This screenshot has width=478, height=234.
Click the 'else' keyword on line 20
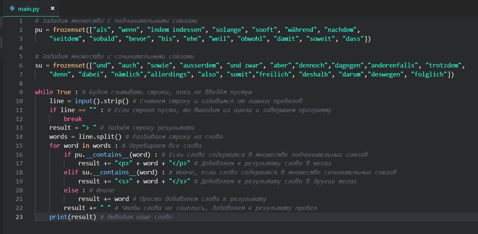71,190
